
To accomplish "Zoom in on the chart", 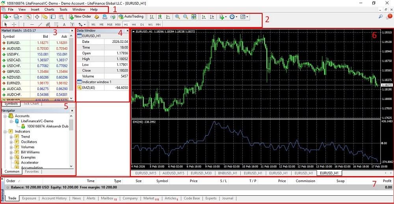I will (177, 17).
